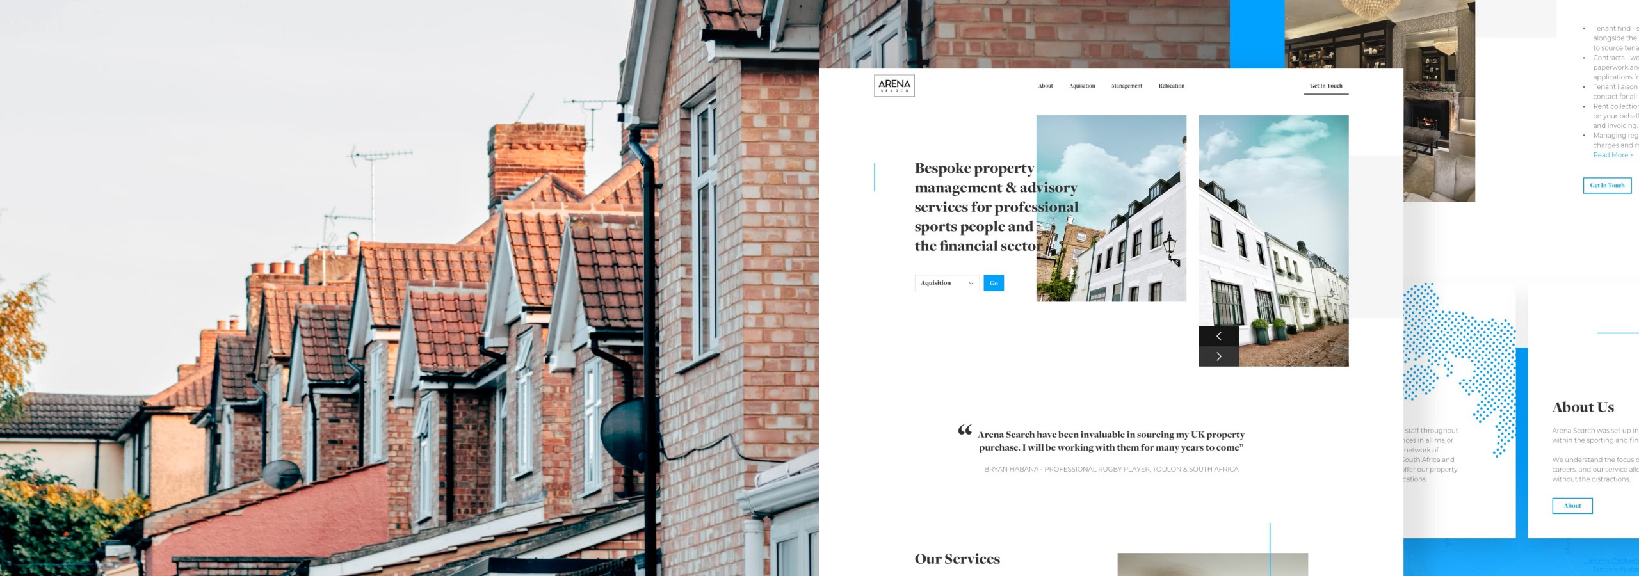Click the opening quotation mark icon

(x=964, y=431)
